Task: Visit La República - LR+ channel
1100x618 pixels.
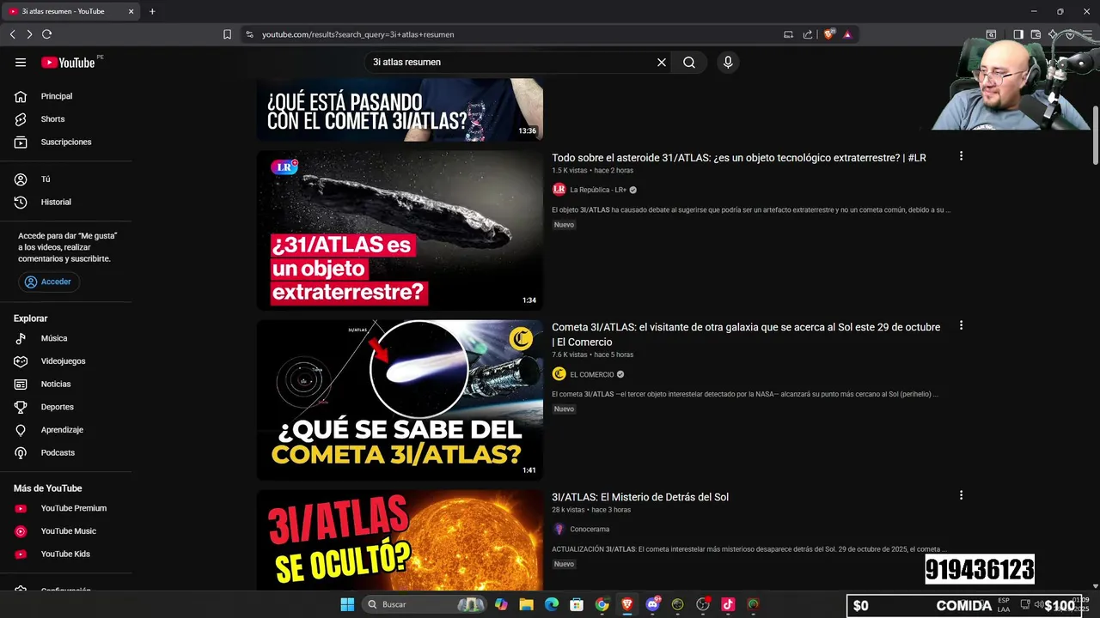Action: (598, 190)
